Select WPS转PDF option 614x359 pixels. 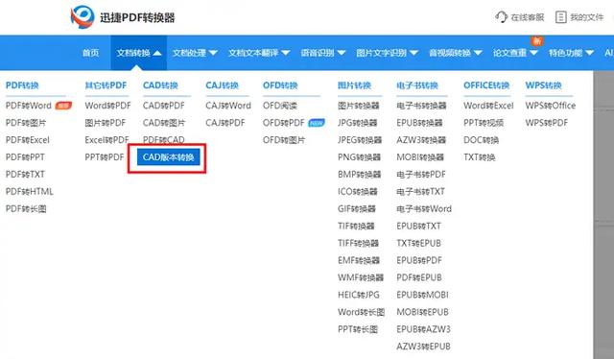(x=547, y=123)
